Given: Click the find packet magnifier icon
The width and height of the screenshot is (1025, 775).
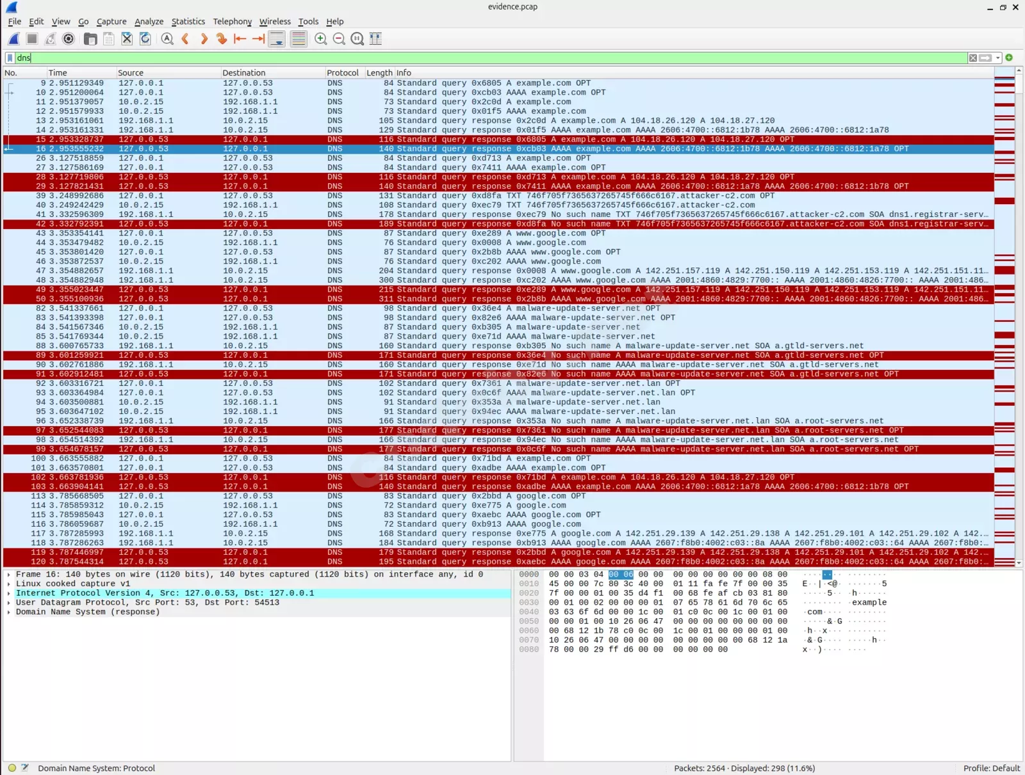Looking at the screenshot, I should coord(167,39).
